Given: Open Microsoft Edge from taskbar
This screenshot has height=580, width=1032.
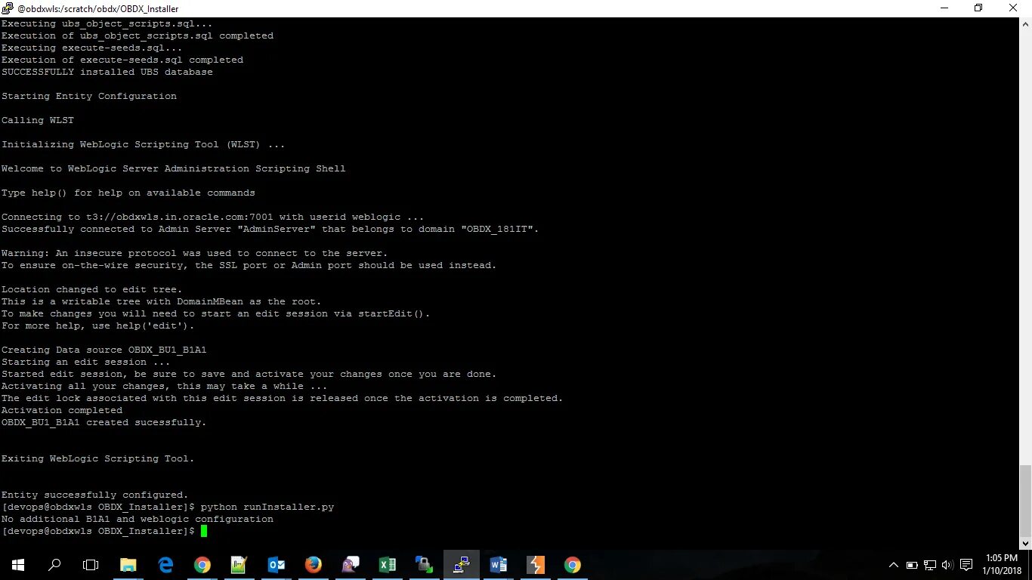Looking at the screenshot, I should coord(165,564).
